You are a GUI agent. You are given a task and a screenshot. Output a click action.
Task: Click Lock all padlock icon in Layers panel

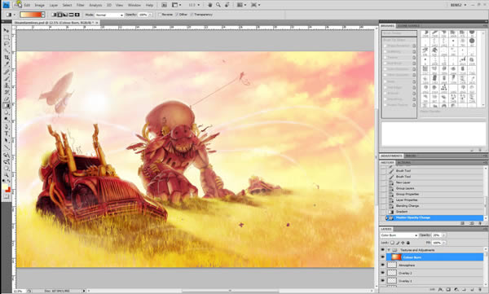click(x=408, y=243)
